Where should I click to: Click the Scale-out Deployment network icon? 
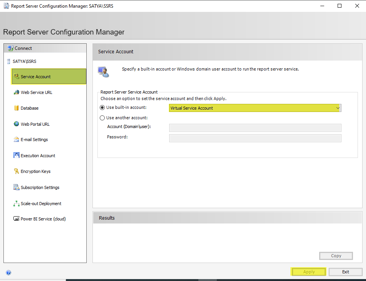tap(16, 204)
